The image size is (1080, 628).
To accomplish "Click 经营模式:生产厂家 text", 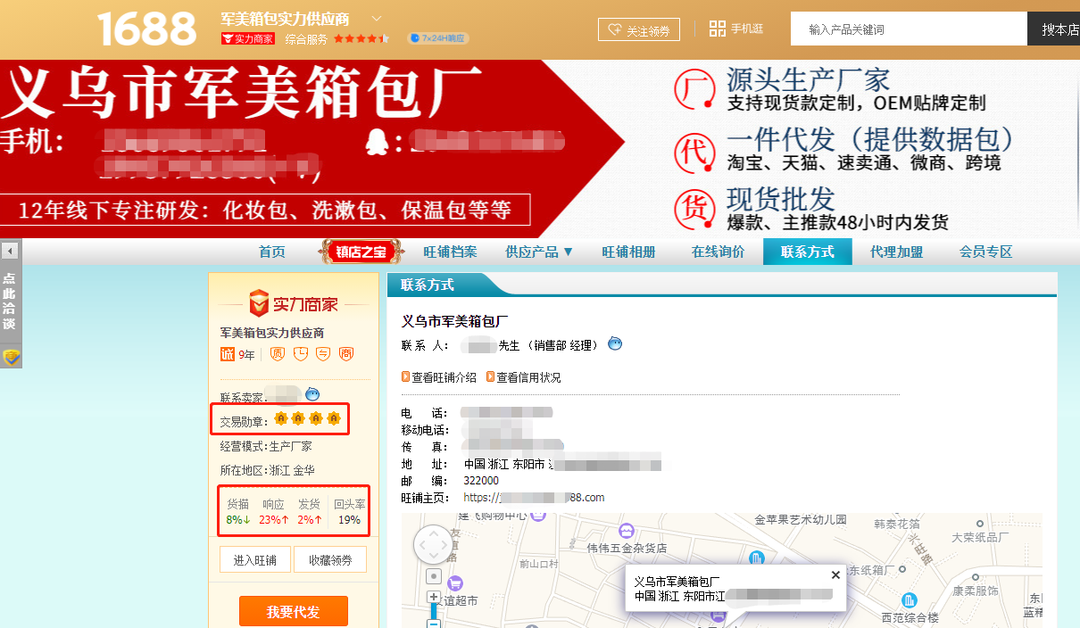I will pos(266,446).
